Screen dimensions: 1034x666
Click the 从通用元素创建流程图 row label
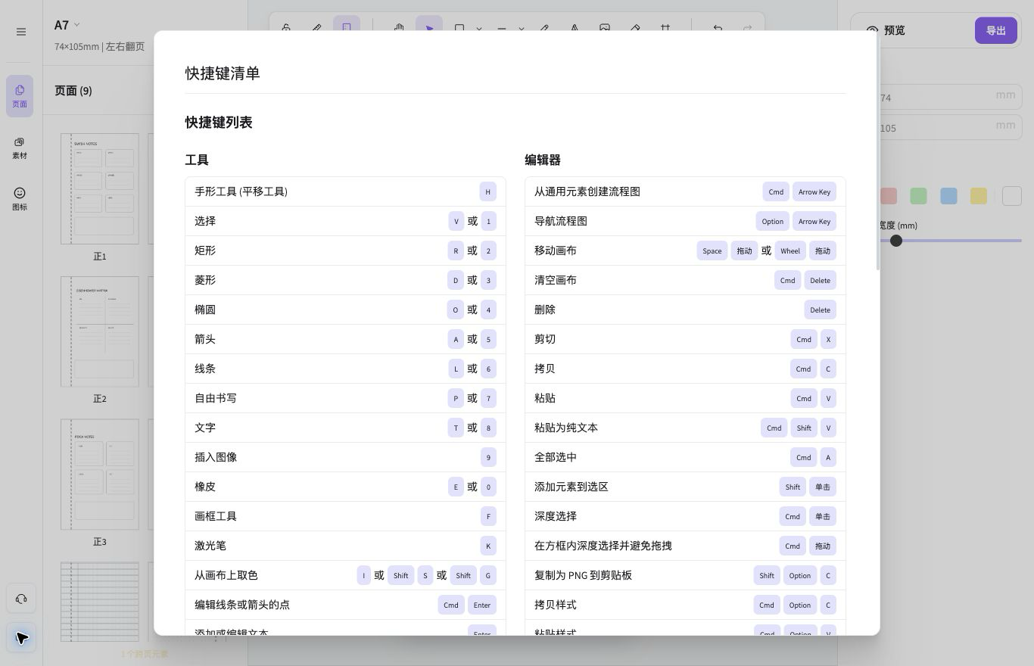point(587,191)
